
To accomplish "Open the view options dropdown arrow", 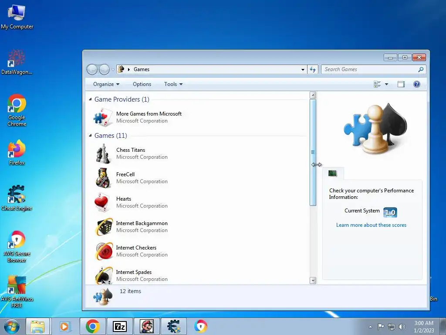I will point(387,84).
